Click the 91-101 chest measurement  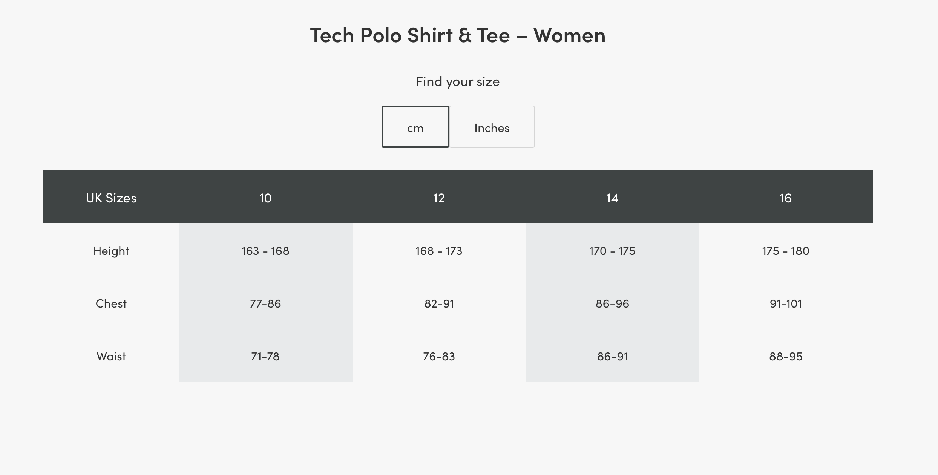(786, 303)
